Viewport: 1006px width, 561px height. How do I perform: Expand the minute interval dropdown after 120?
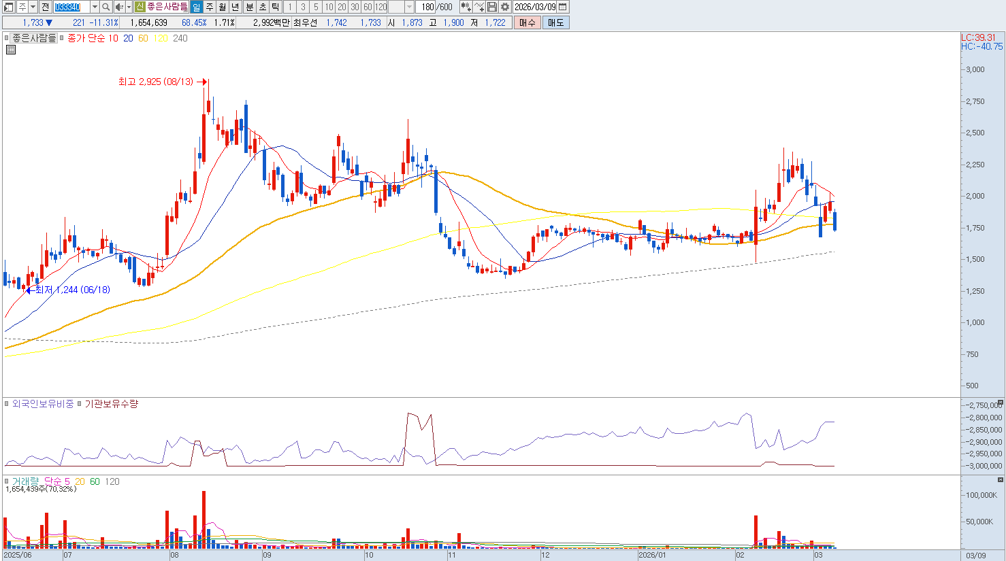(x=409, y=7)
